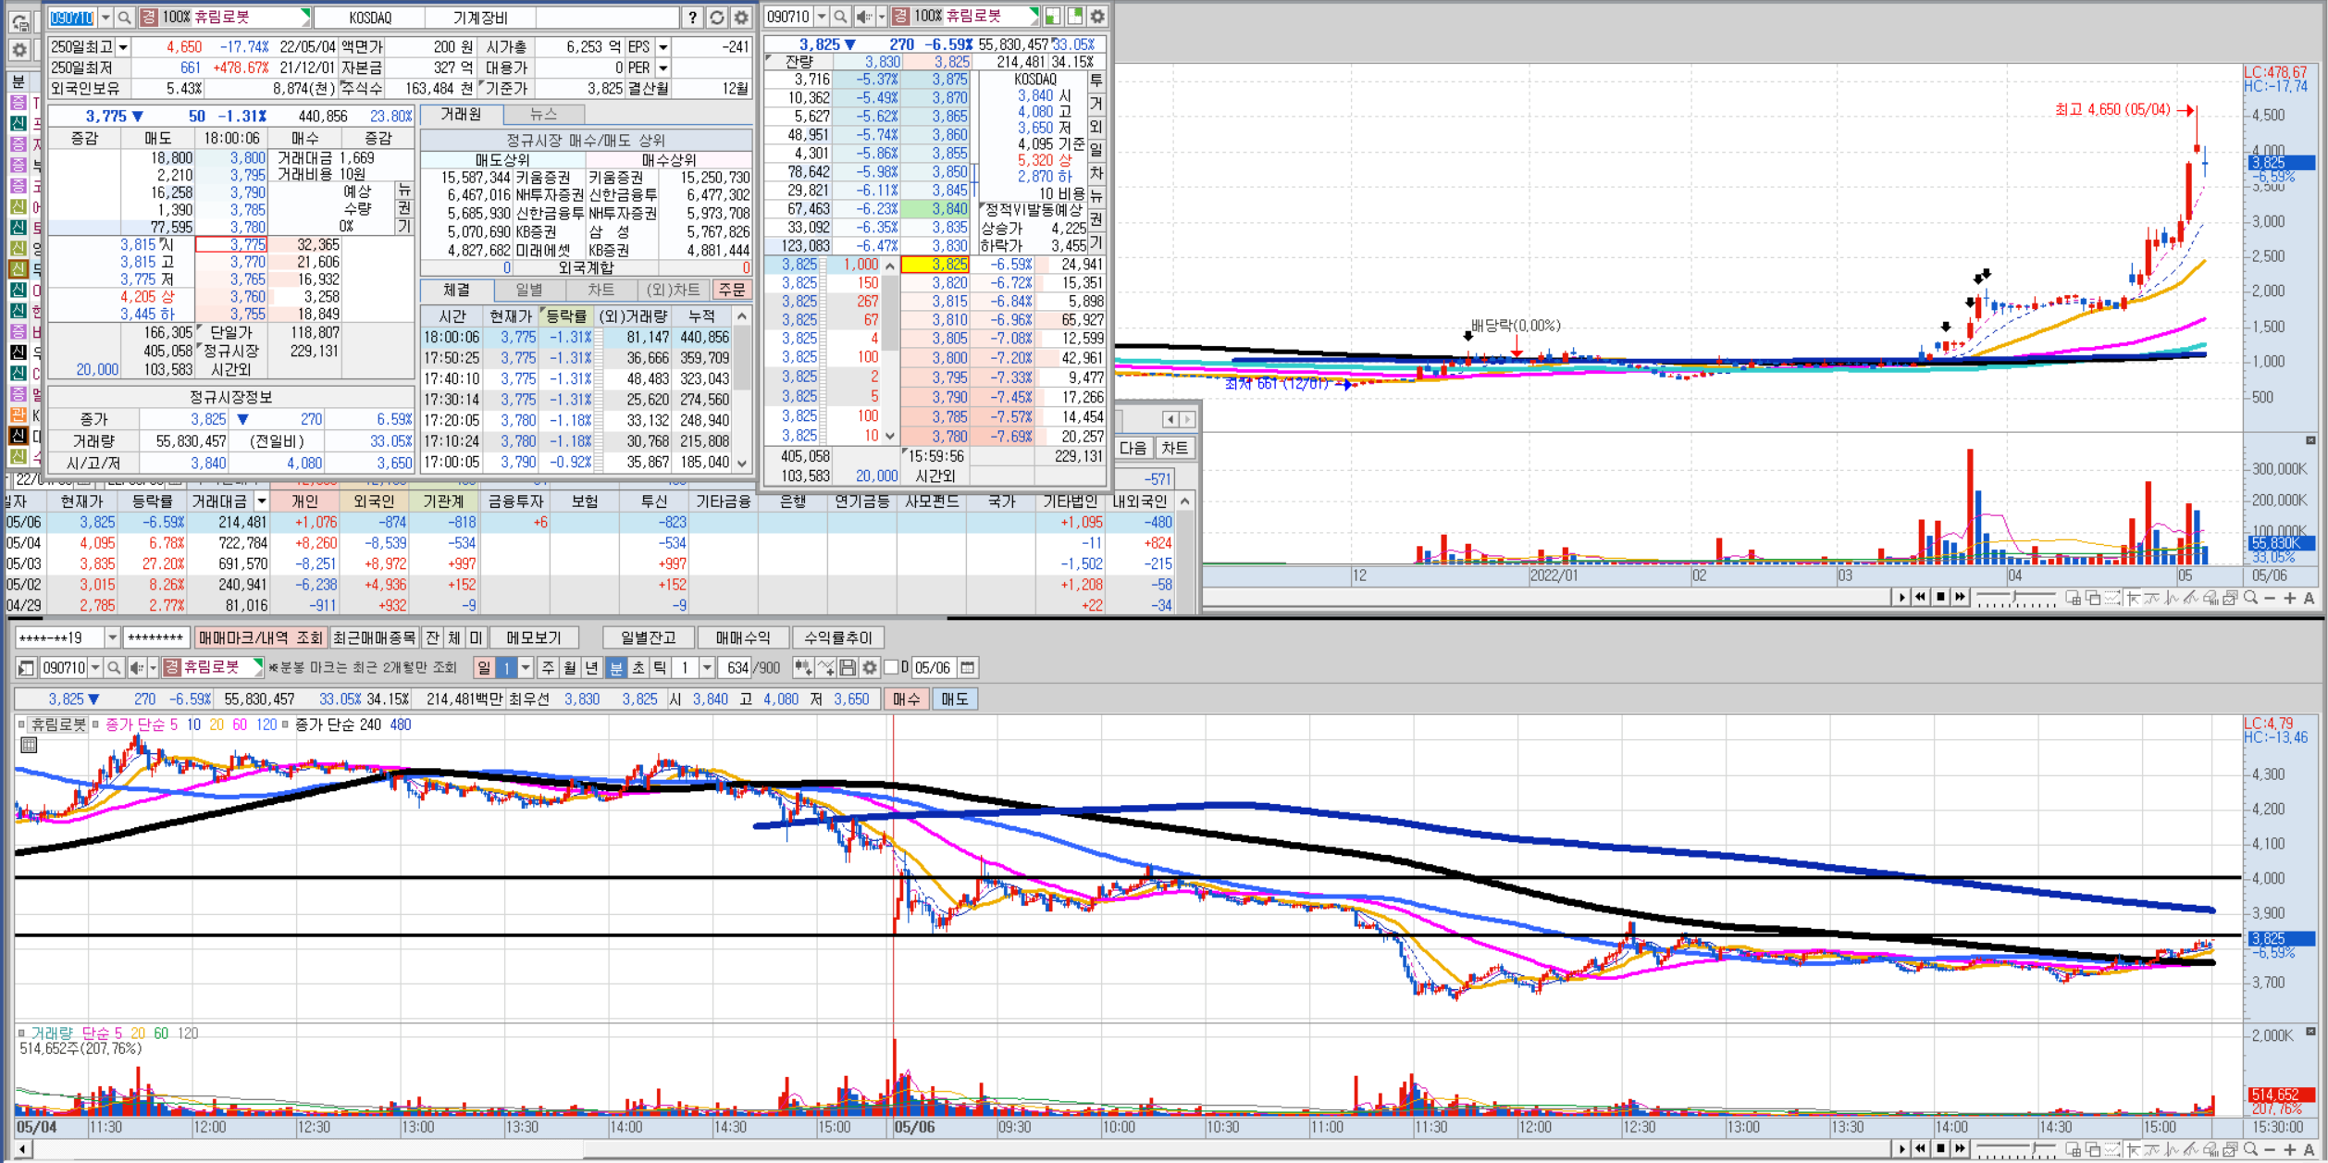Toggle the 체 button next to 최근매매종목
This screenshot has height=1163, width=2328.
pyautogui.click(x=454, y=638)
